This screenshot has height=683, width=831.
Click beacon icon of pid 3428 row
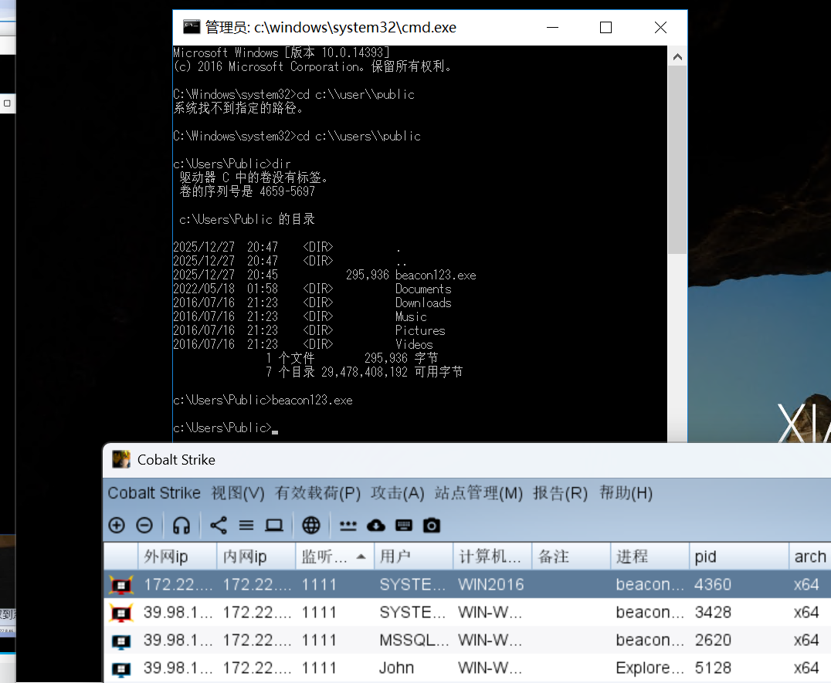point(120,613)
